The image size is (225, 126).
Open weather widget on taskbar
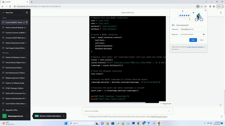pos(8,123)
